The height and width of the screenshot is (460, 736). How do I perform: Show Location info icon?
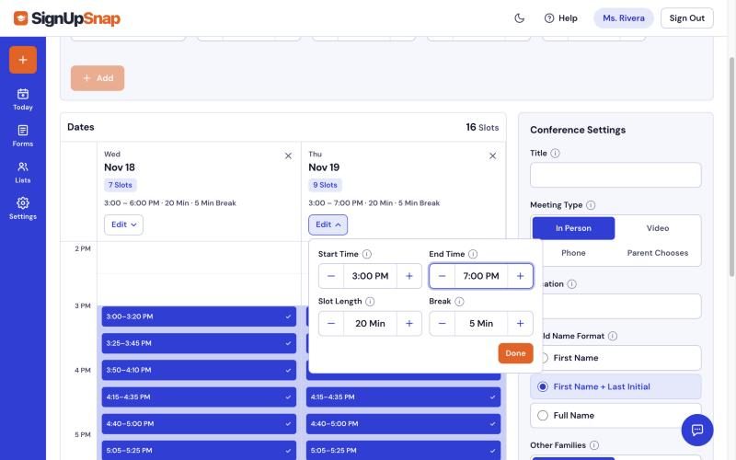571,284
